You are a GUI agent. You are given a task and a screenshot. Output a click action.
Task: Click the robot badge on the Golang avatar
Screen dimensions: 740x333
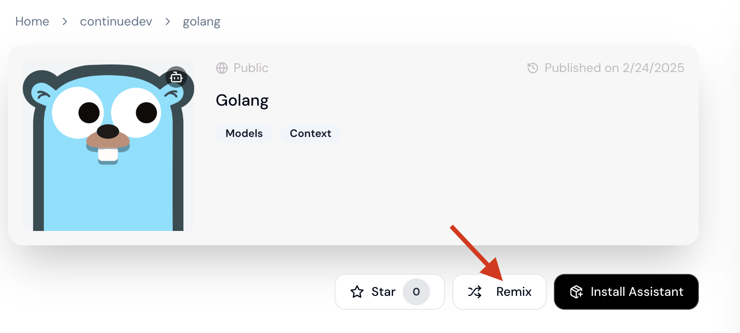point(176,77)
